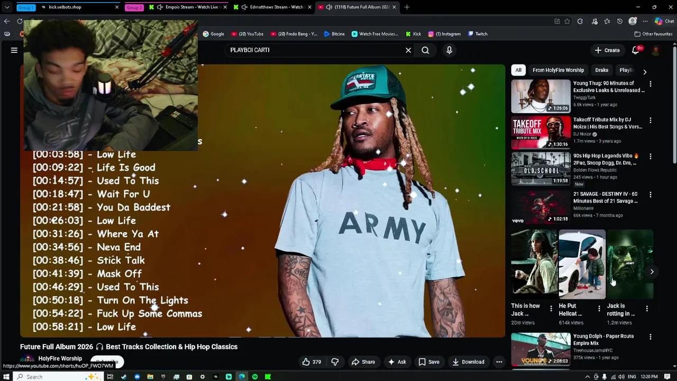The width and height of the screenshot is (677, 381).
Task: Open more actions menu under the video
Action: (499, 362)
